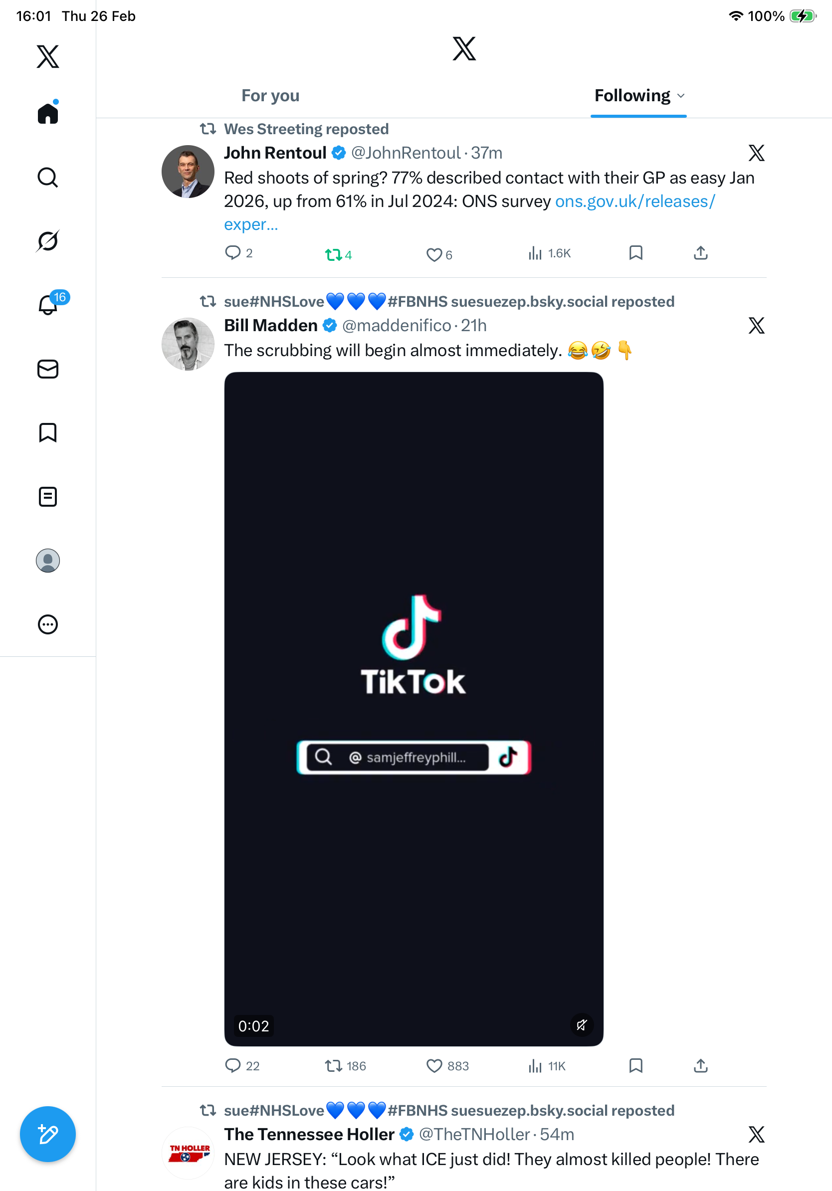The width and height of the screenshot is (832, 1191).
Task: Open the ons.gov.uk link in Rentoul's post
Action: (635, 201)
